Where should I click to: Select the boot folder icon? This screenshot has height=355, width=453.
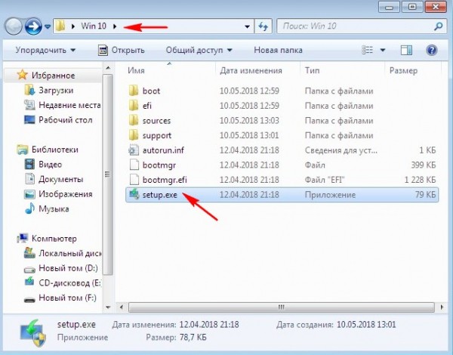pyautogui.click(x=134, y=91)
